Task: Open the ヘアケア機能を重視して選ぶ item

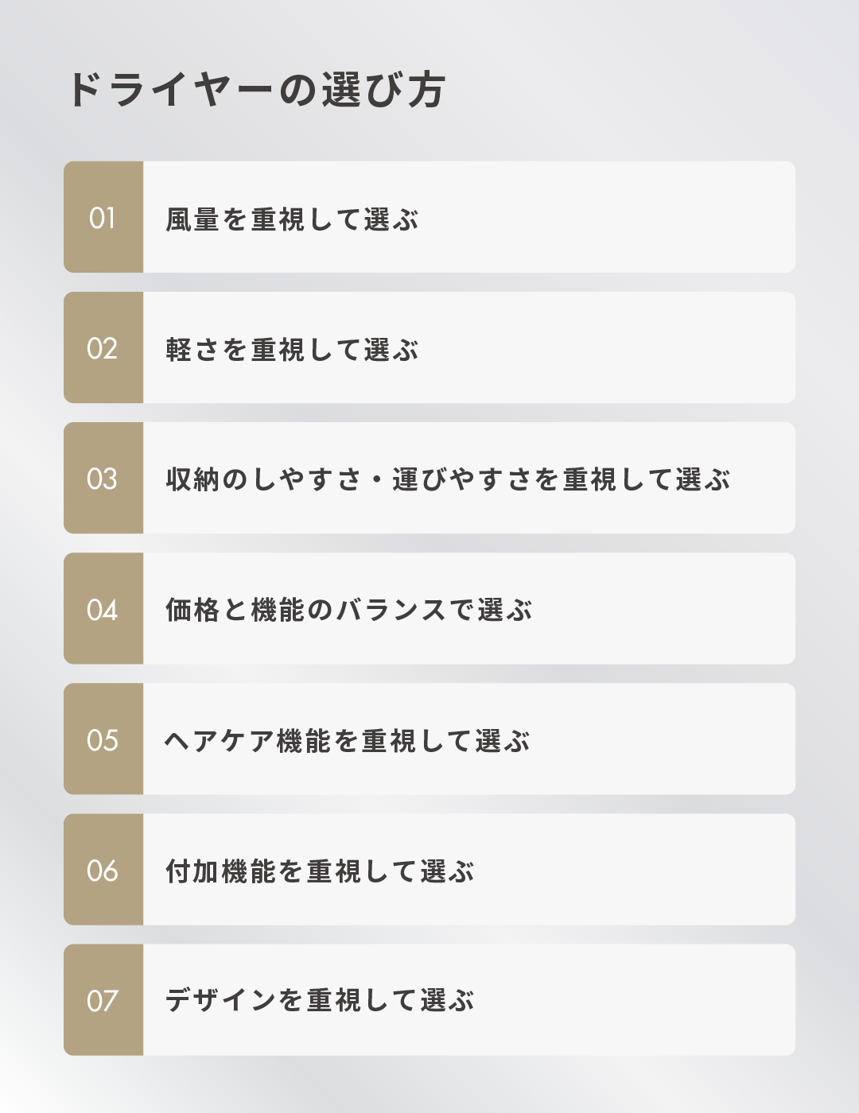Action: pyautogui.click(x=347, y=741)
